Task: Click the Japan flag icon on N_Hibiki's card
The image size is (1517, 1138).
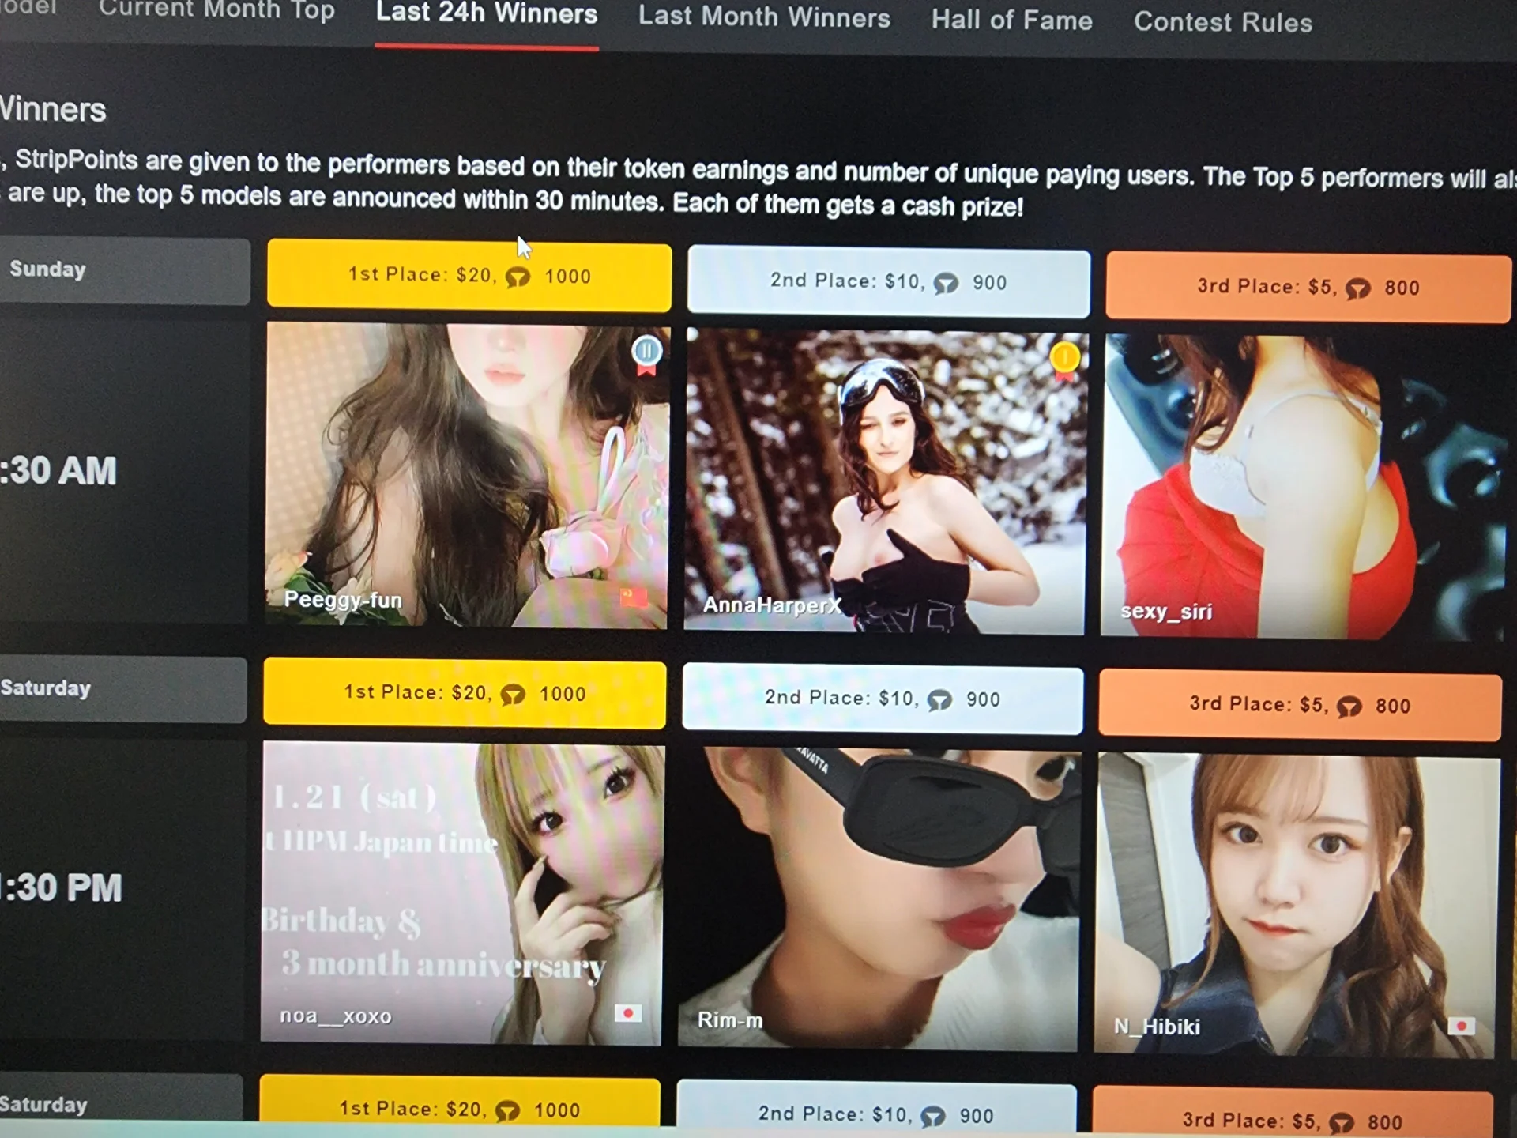Action: tap(1461, 1026)
